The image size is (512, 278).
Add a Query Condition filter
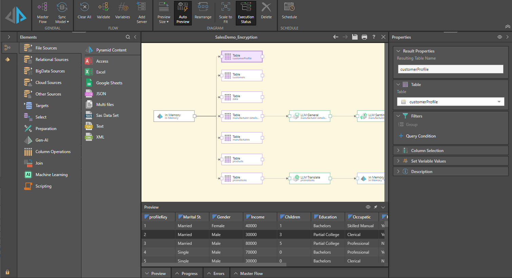pyautogui.click(x=420, y=136)
